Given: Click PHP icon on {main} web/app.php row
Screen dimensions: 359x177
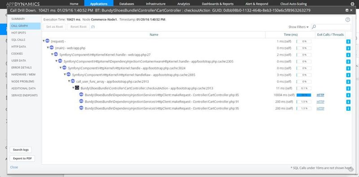Looking at the screenshot, I should pyautogui.click(x=52, y=47).
